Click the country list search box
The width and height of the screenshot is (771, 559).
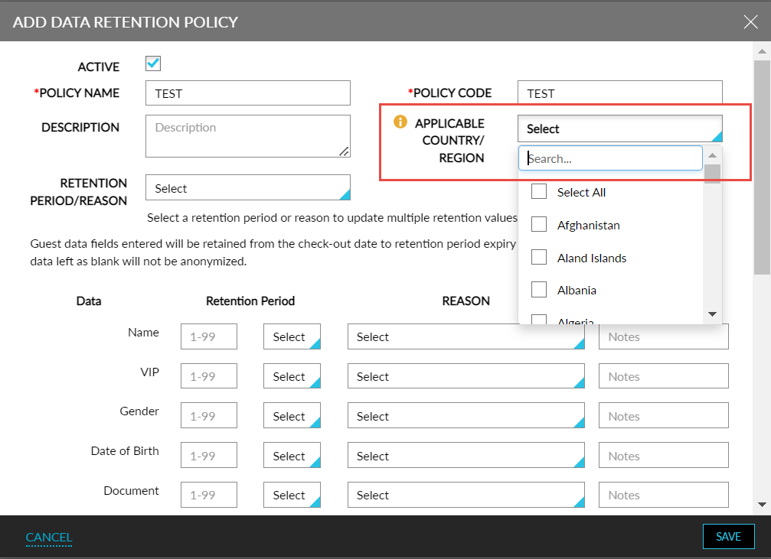[610, 158]
